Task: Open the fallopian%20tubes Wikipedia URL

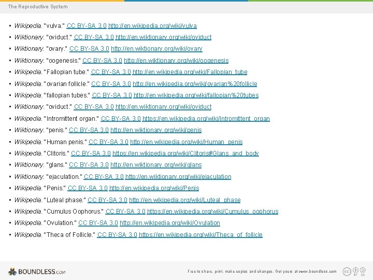Action: coord(196,95)
